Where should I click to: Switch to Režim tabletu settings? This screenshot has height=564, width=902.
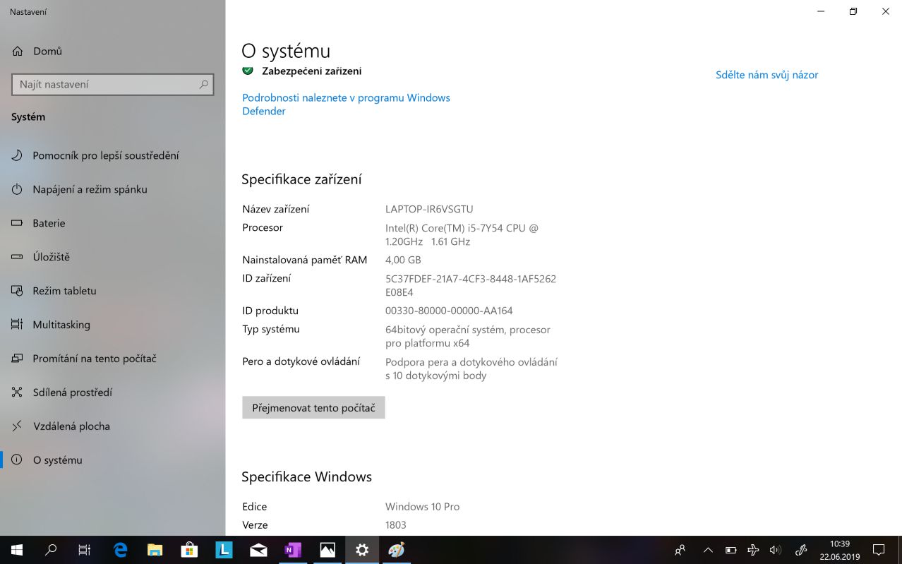click(113, 291)
